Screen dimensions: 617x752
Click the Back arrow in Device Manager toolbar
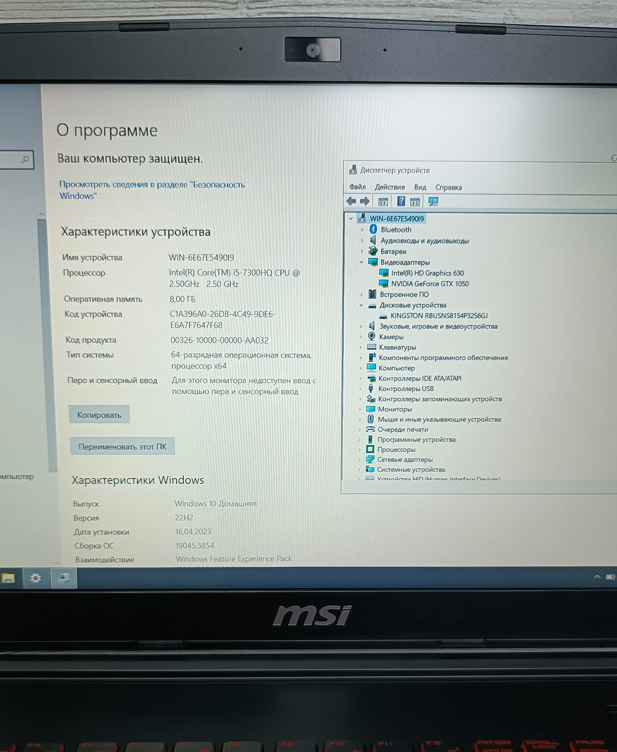click(x=351, y=202)
